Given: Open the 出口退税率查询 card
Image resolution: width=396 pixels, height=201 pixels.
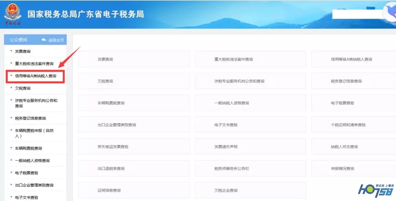Looking at the screenshot, I should click(133, 168).
